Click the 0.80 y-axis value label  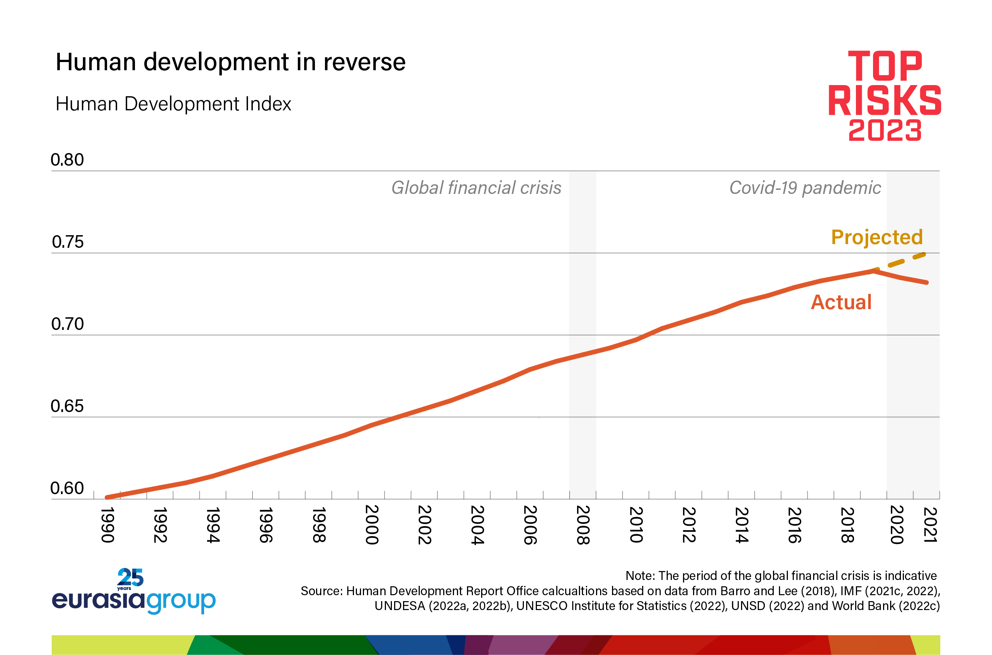67,160
